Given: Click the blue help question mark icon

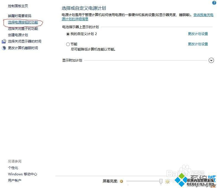Looking at the screenshot, I should pyautogui.click(x=214, y=2).
